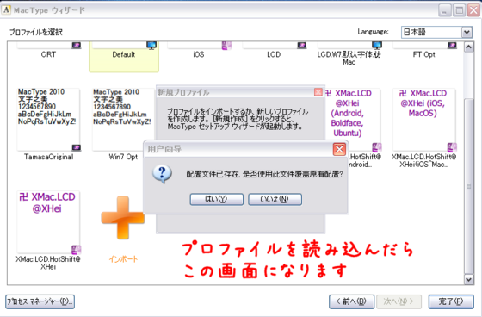
Task: Click the インポート label
Action: coord(123,259)
